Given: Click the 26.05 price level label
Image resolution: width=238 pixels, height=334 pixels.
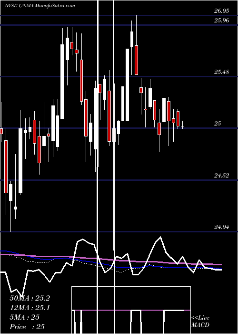Looking at the screenshot, I should coord(221,11).
